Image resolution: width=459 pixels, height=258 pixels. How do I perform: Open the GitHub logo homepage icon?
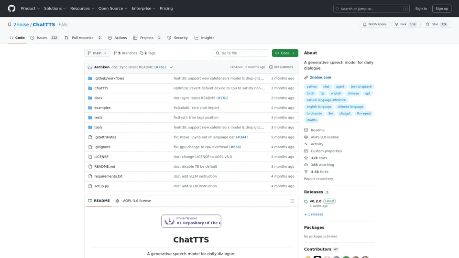(x=11, y=9)
